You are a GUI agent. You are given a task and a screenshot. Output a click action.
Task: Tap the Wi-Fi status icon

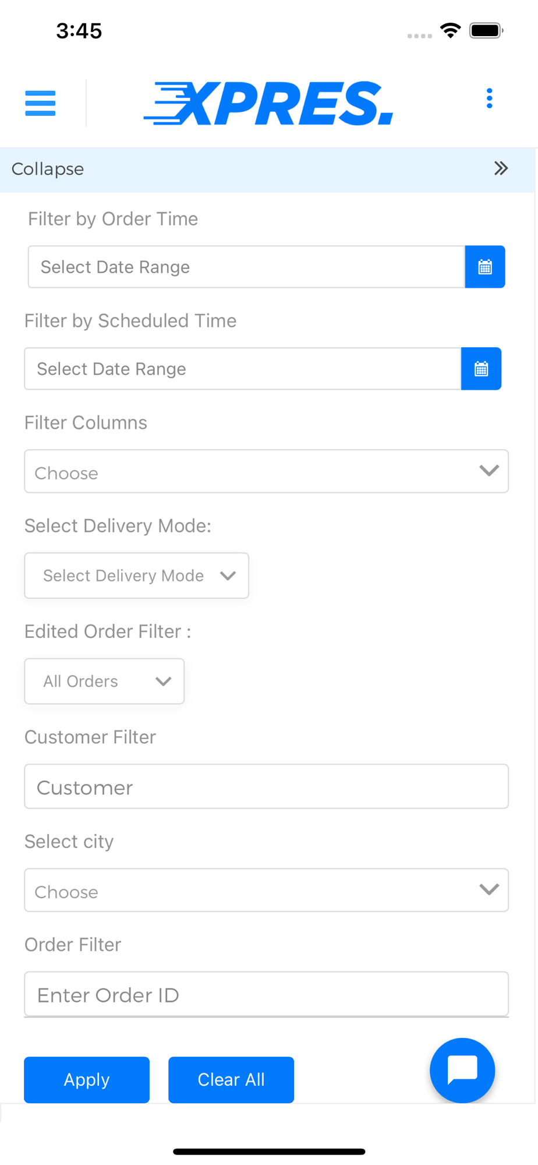point(450,30)
